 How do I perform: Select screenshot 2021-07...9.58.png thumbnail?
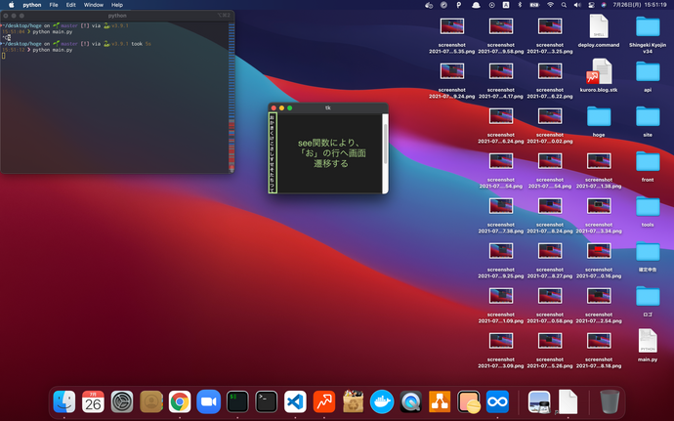coord(501,26)
